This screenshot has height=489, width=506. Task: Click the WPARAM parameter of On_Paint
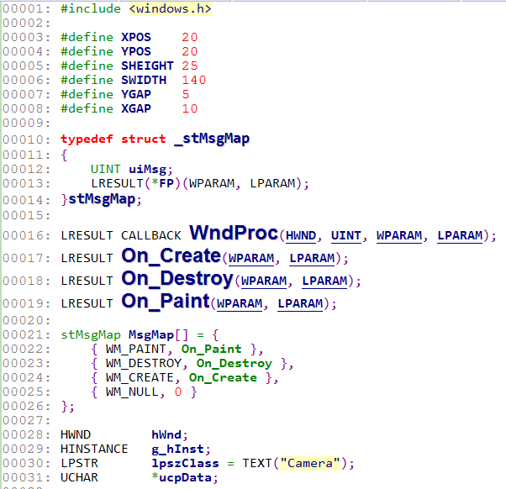coord(240,303)
